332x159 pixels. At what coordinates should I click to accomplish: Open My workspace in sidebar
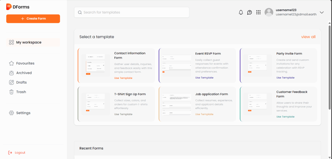coord(29,42)
